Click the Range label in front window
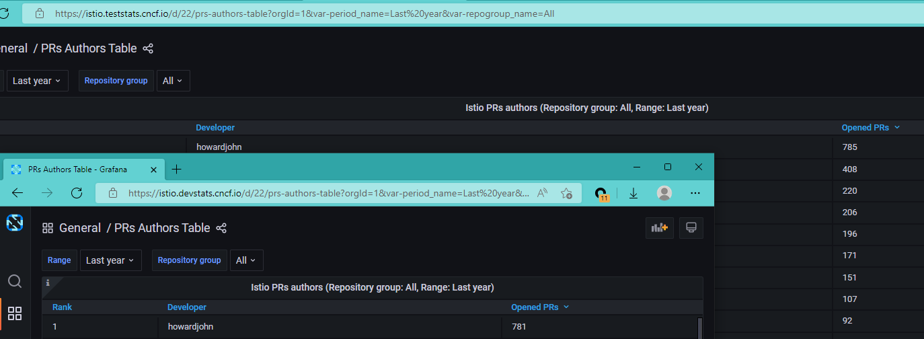924x339 pixels. pos(59,260)
